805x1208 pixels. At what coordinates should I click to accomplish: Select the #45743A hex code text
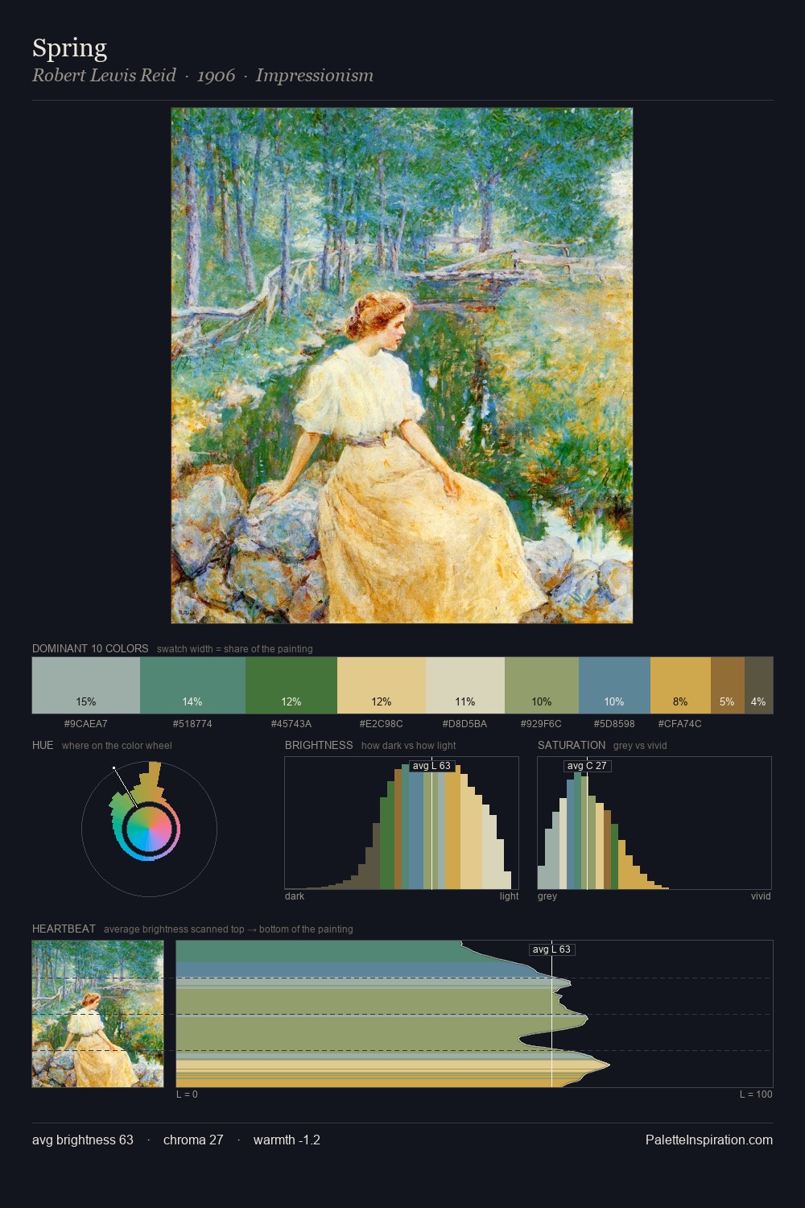[291, 724]
